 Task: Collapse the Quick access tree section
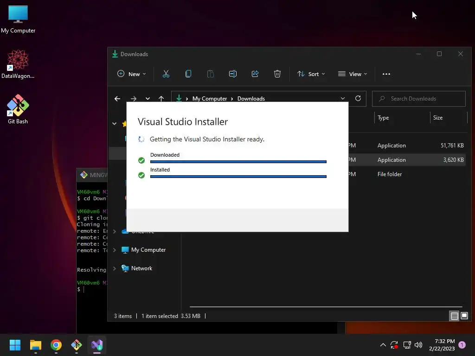[x=114, y=123]
